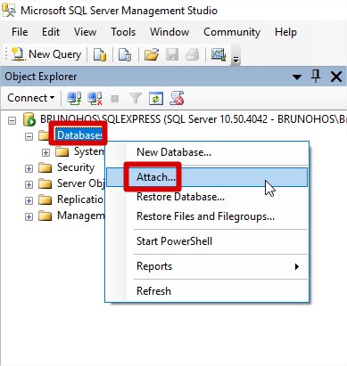
Task: Open the View menu
Action: click(85, 32)
